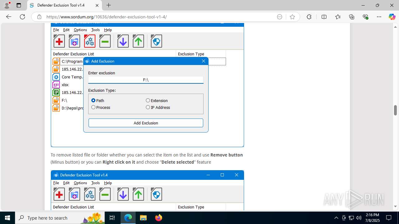
Task: Open the tab actions menu icon
Action: [19, 5]
